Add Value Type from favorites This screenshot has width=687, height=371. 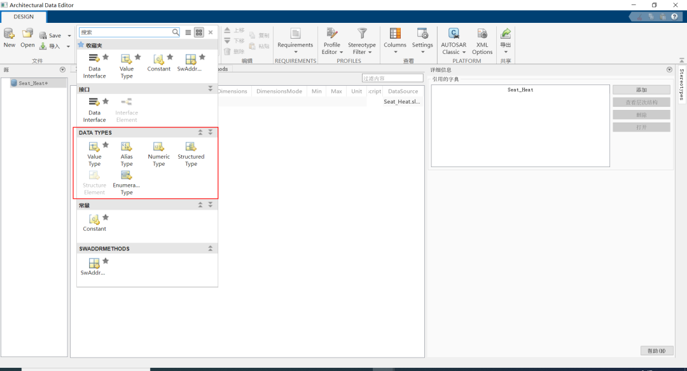127,67
